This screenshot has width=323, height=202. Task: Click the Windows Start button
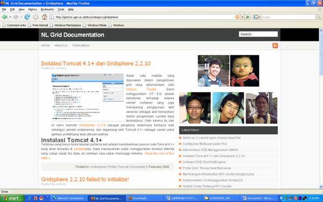12,198
